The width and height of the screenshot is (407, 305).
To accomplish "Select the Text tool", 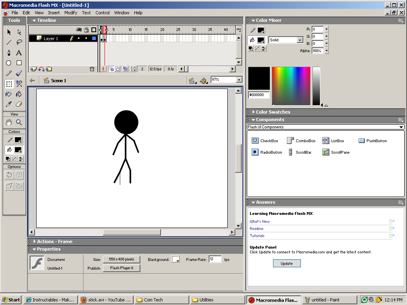I will click(x=19, y=52).
